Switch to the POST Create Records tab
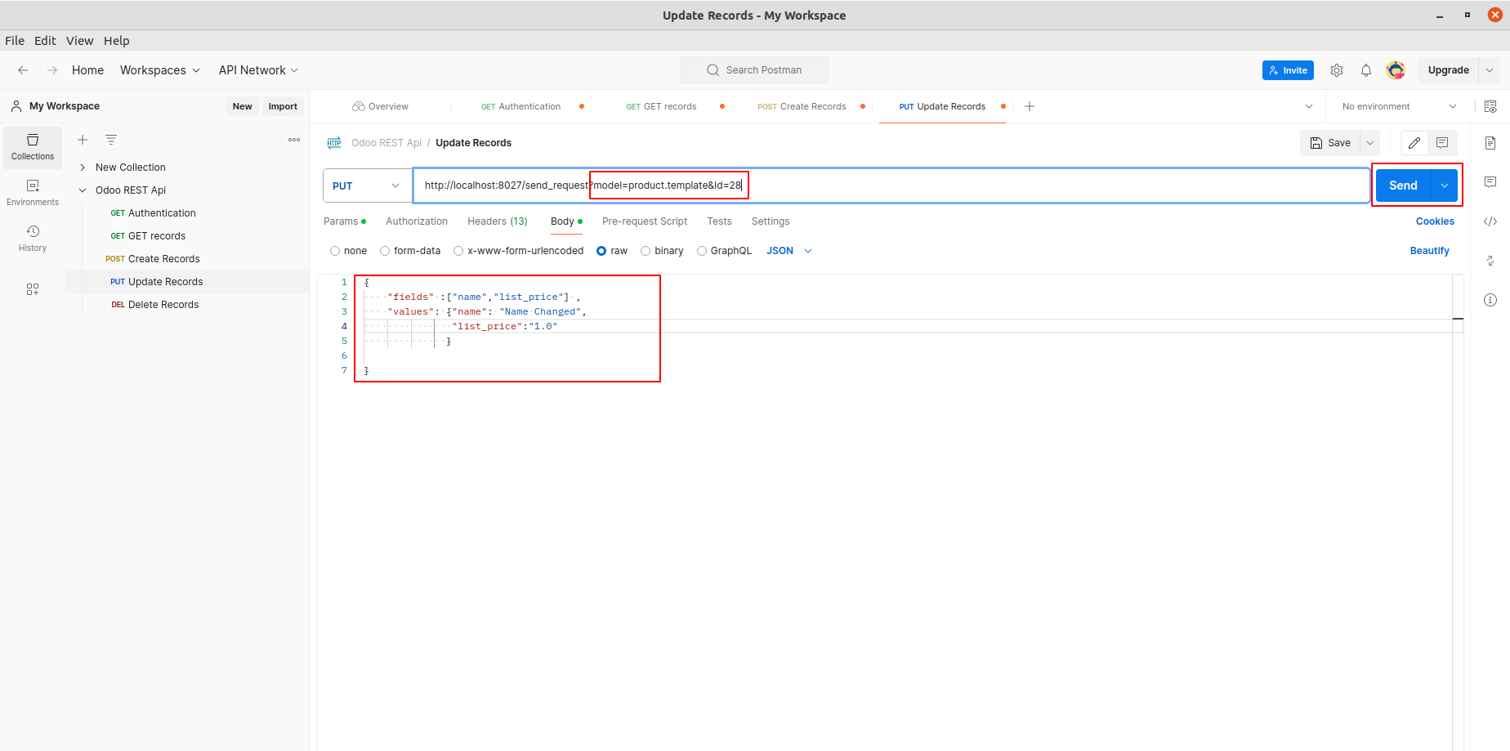 [x=802, y=106]
